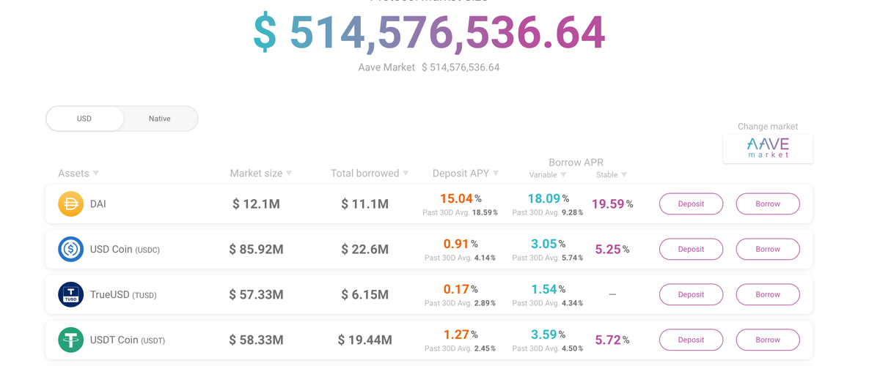The image size is (880, 366).
Task: Select DAI total borrowed $ 11.1M
Action: pyautogui.click(x=364, y=204)
